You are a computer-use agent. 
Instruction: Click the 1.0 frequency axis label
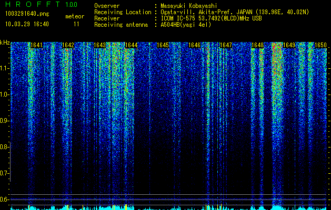(x=4, y=94)
